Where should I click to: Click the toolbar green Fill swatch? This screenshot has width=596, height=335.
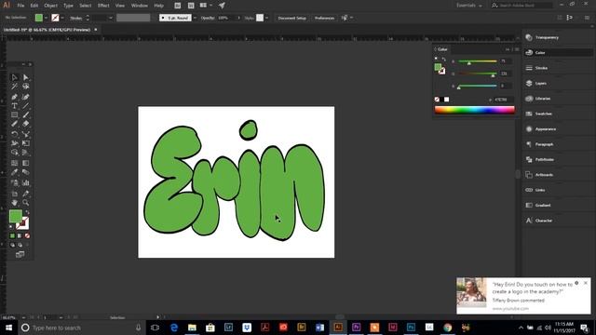pyautogui.click(x=16, y=216)
